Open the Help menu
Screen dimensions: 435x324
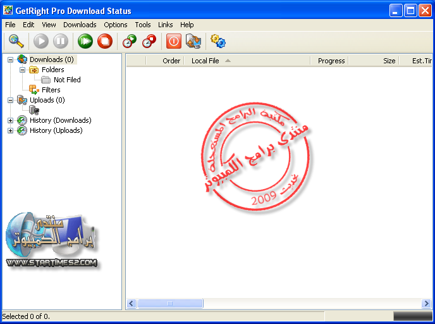click(187, 25)
